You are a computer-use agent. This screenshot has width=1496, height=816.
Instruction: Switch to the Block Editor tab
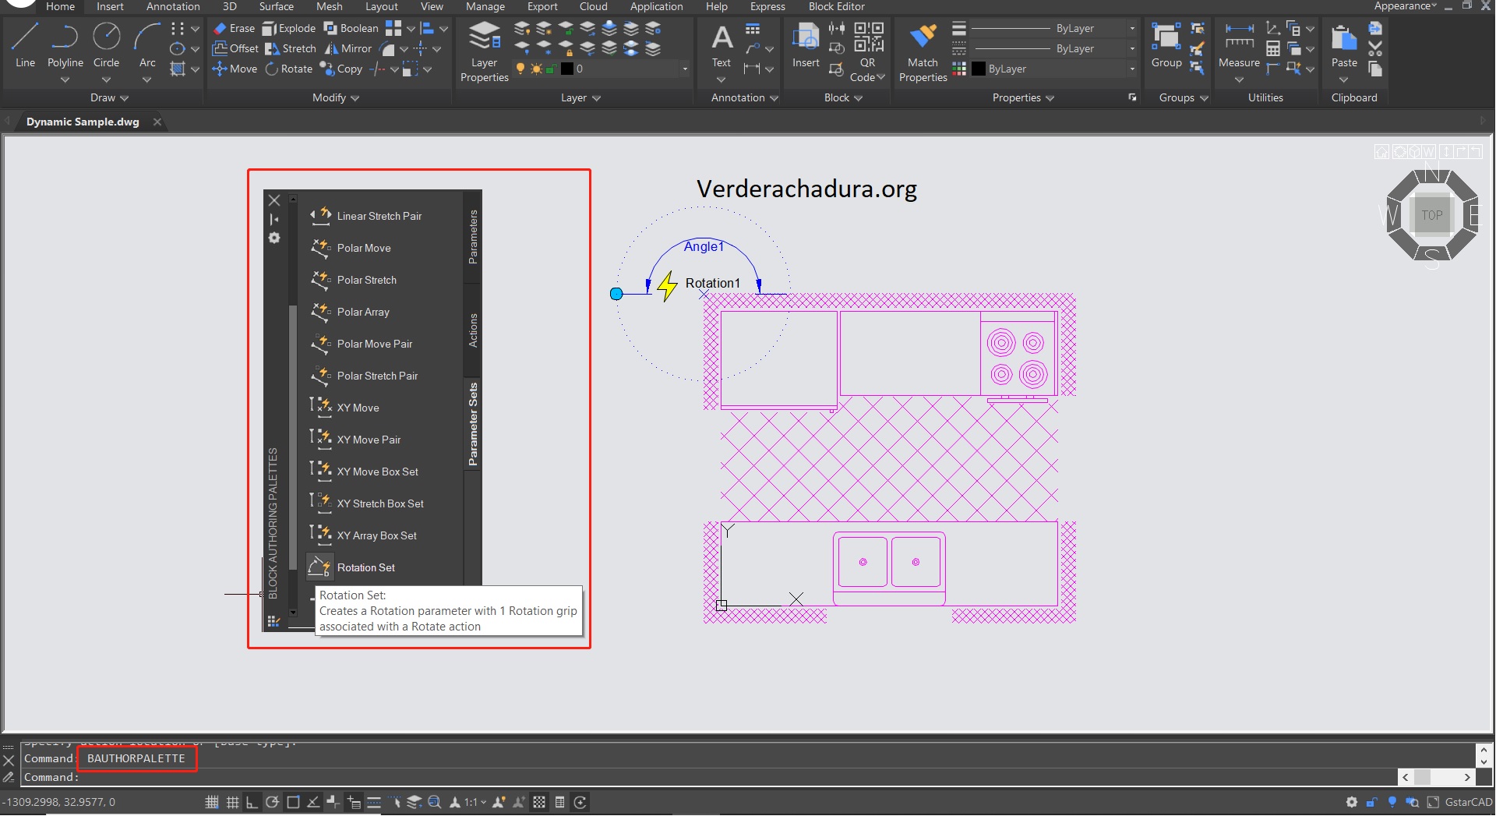click(x=837, y=6)
